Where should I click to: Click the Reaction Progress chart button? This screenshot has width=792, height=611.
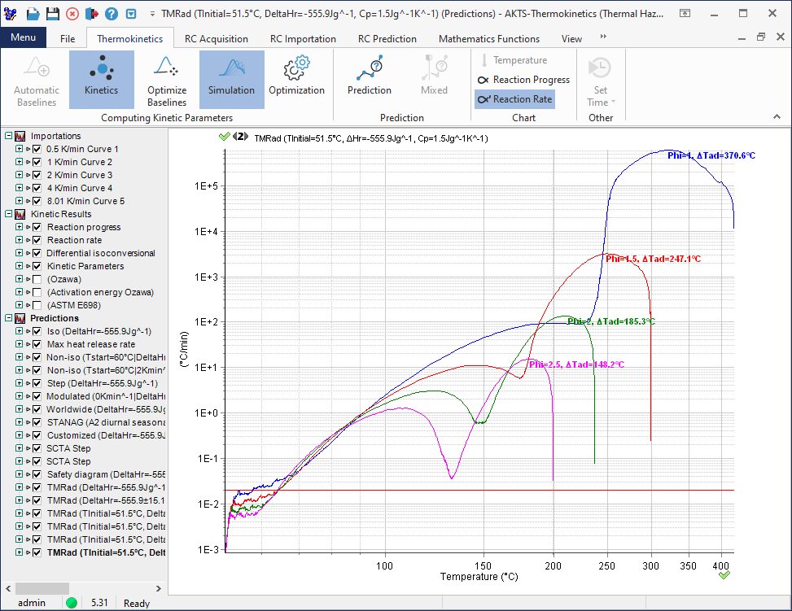point(523,80)
